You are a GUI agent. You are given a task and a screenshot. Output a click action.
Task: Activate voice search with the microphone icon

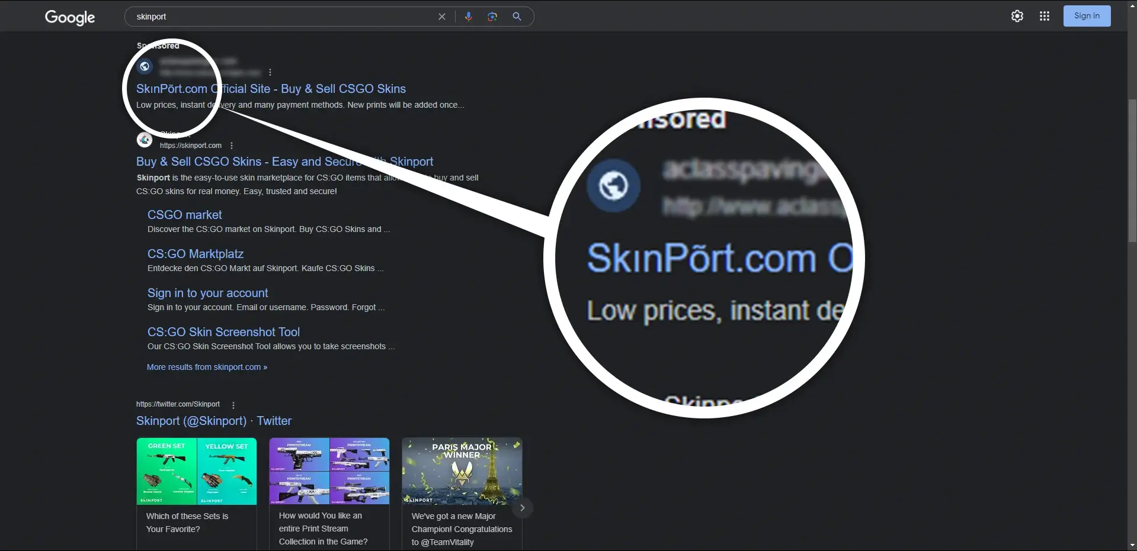(x=469, y=17)
